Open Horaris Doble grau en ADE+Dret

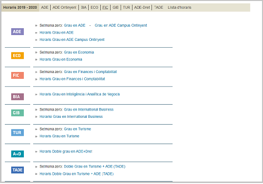tap(66, 151)
